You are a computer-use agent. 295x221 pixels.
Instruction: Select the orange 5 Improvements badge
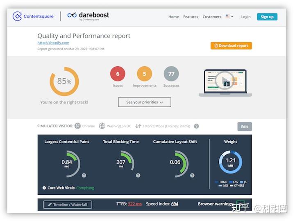pos(144,74)
